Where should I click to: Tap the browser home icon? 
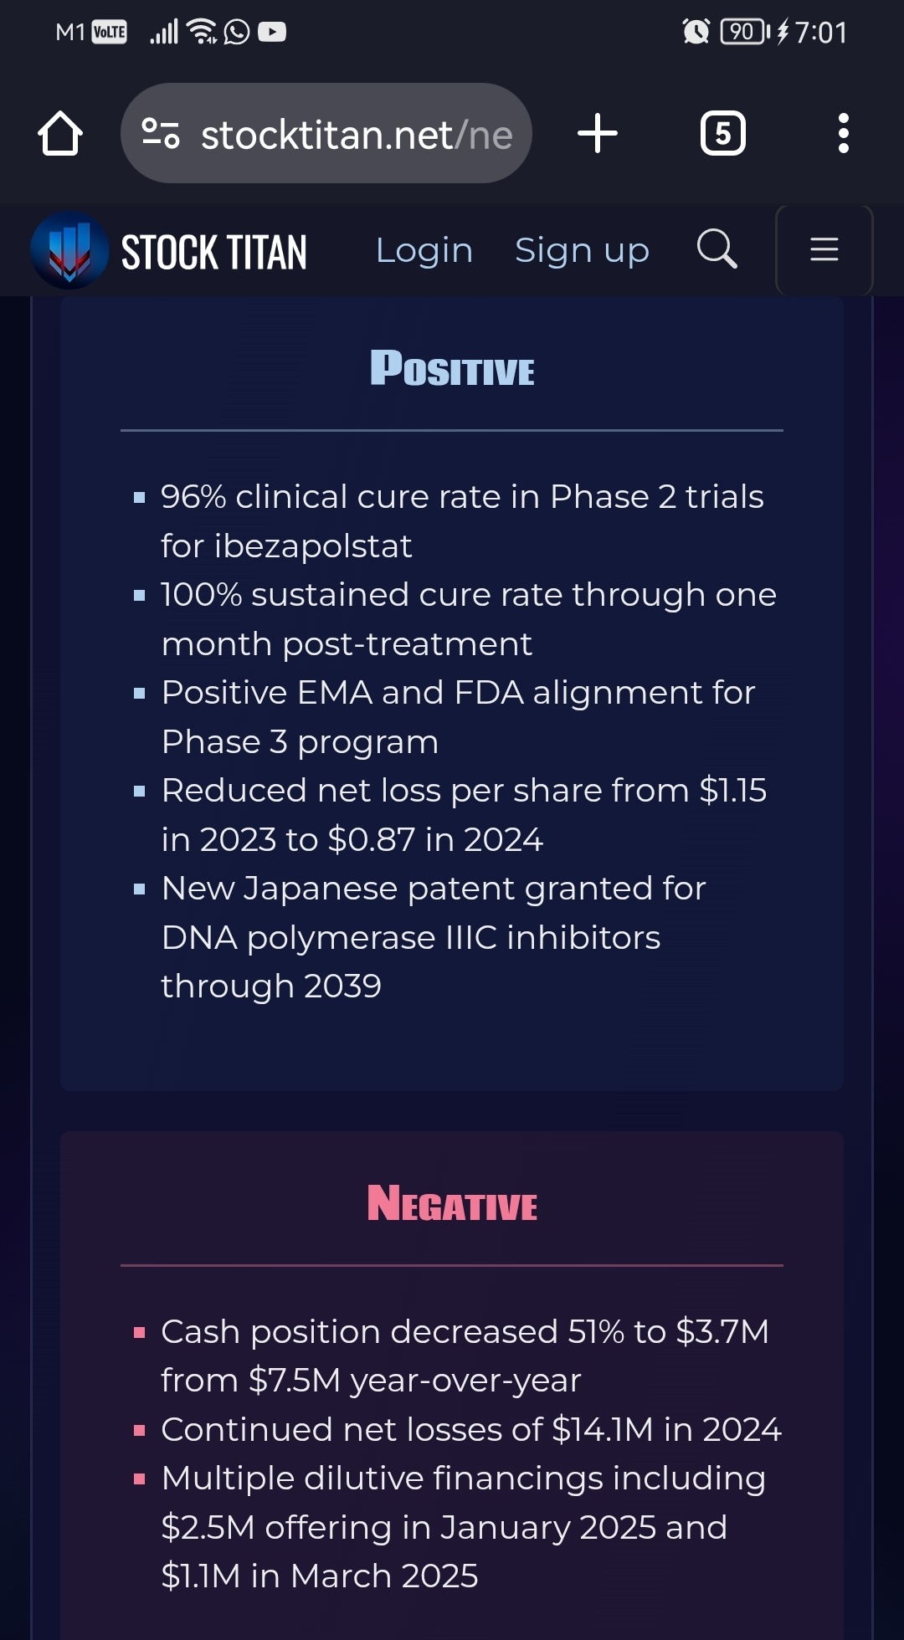point(60,133)
